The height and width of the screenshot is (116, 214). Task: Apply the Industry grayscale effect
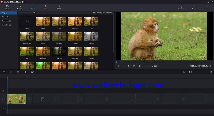[x=91, y=36]
